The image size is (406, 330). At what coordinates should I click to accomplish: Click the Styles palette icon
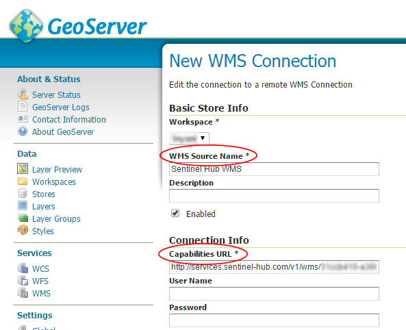(23, 230)
